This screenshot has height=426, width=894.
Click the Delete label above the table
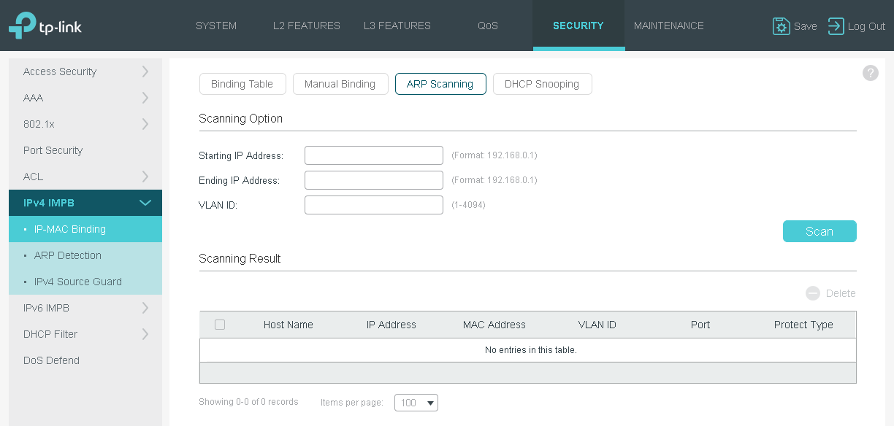(841, 293)
